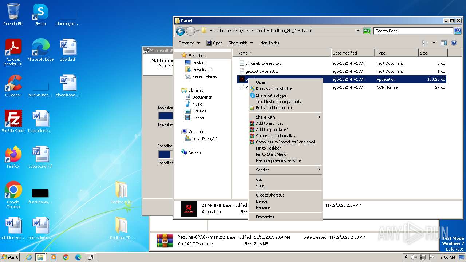Launch CCleaner from the desktop
466x262 pixels.
tap(13, 86)
